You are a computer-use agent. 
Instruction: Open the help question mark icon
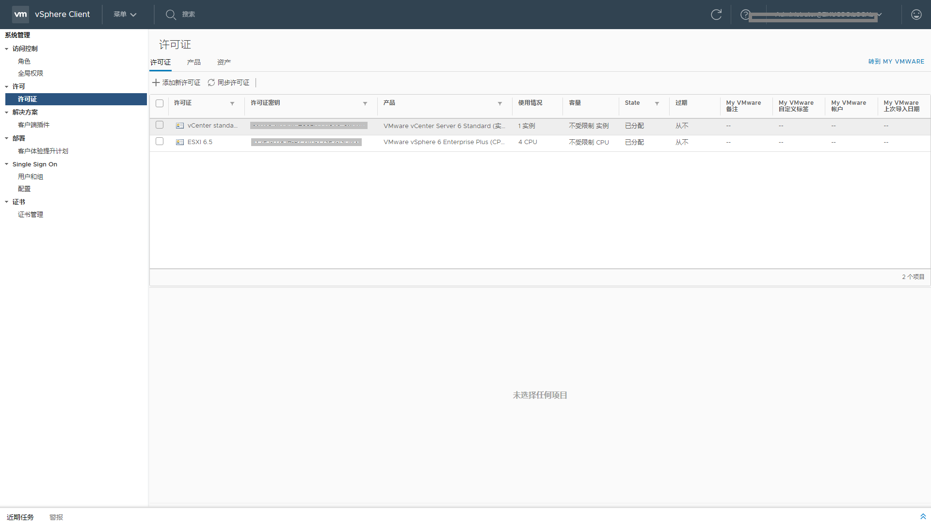[x=745, y=15]
